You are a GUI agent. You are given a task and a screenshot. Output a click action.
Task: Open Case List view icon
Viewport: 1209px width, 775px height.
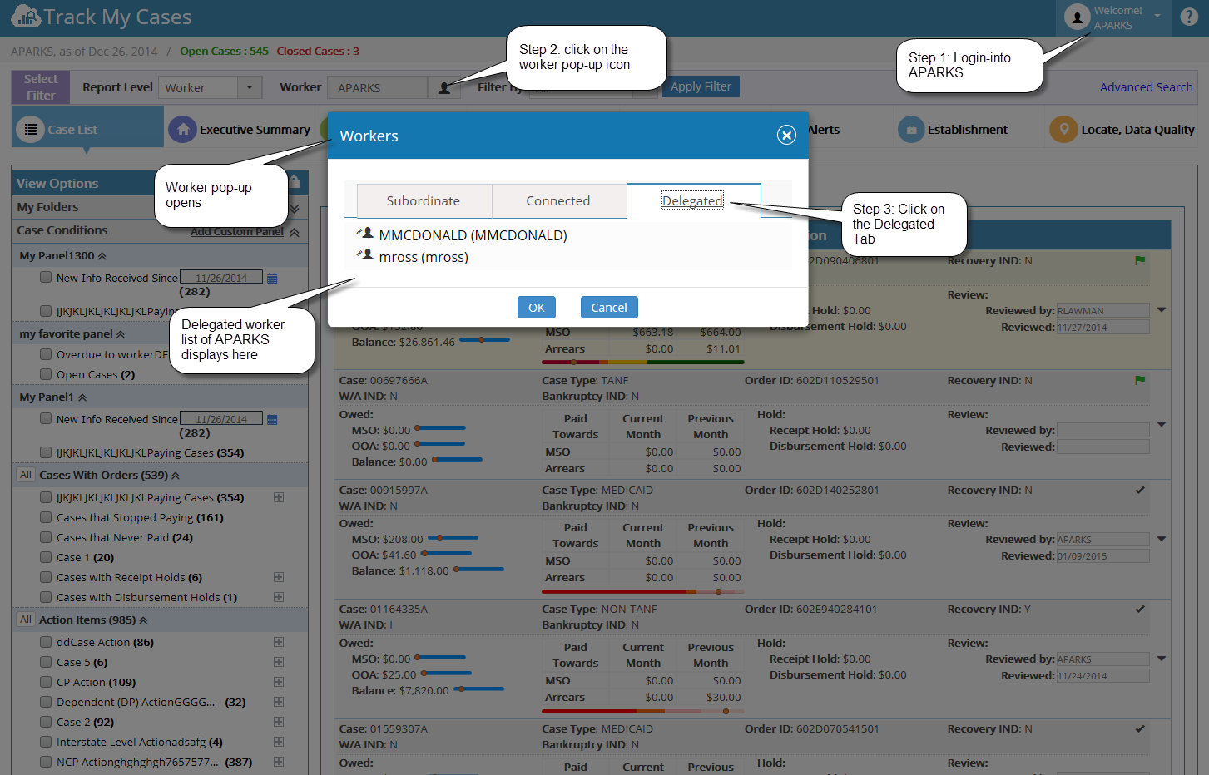(31, 129)
